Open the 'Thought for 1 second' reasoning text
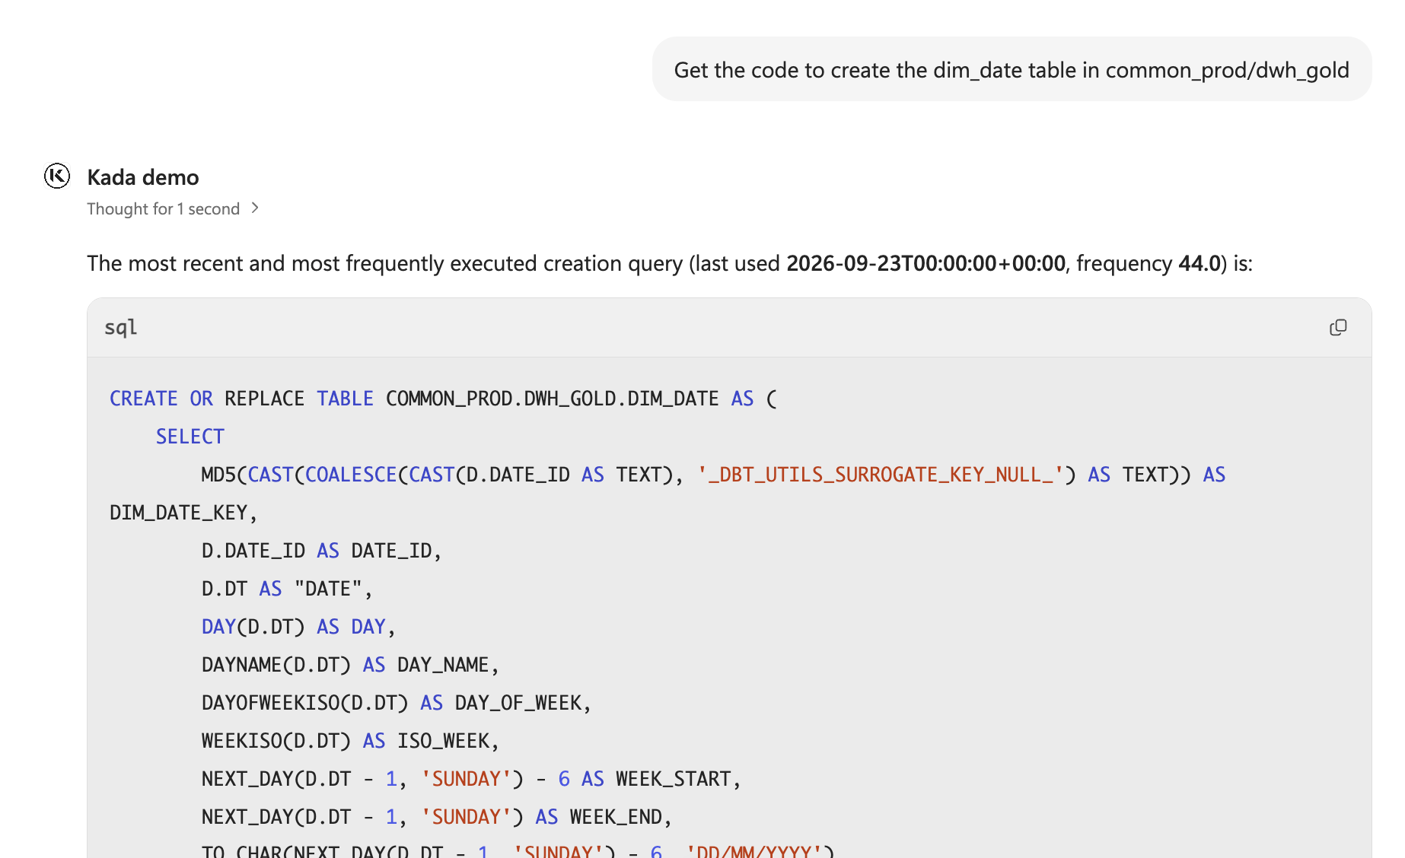The image size is (1405, 858). click(163, 208)
